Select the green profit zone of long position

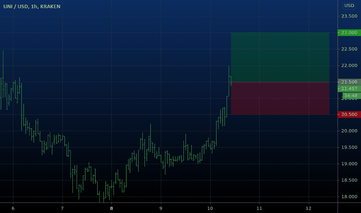pyautogui.click(x=280, y=57)
